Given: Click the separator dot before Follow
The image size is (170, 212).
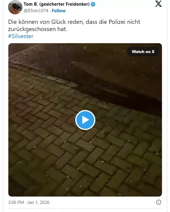Looking at the screenshot, I should [x=50, y=11].
